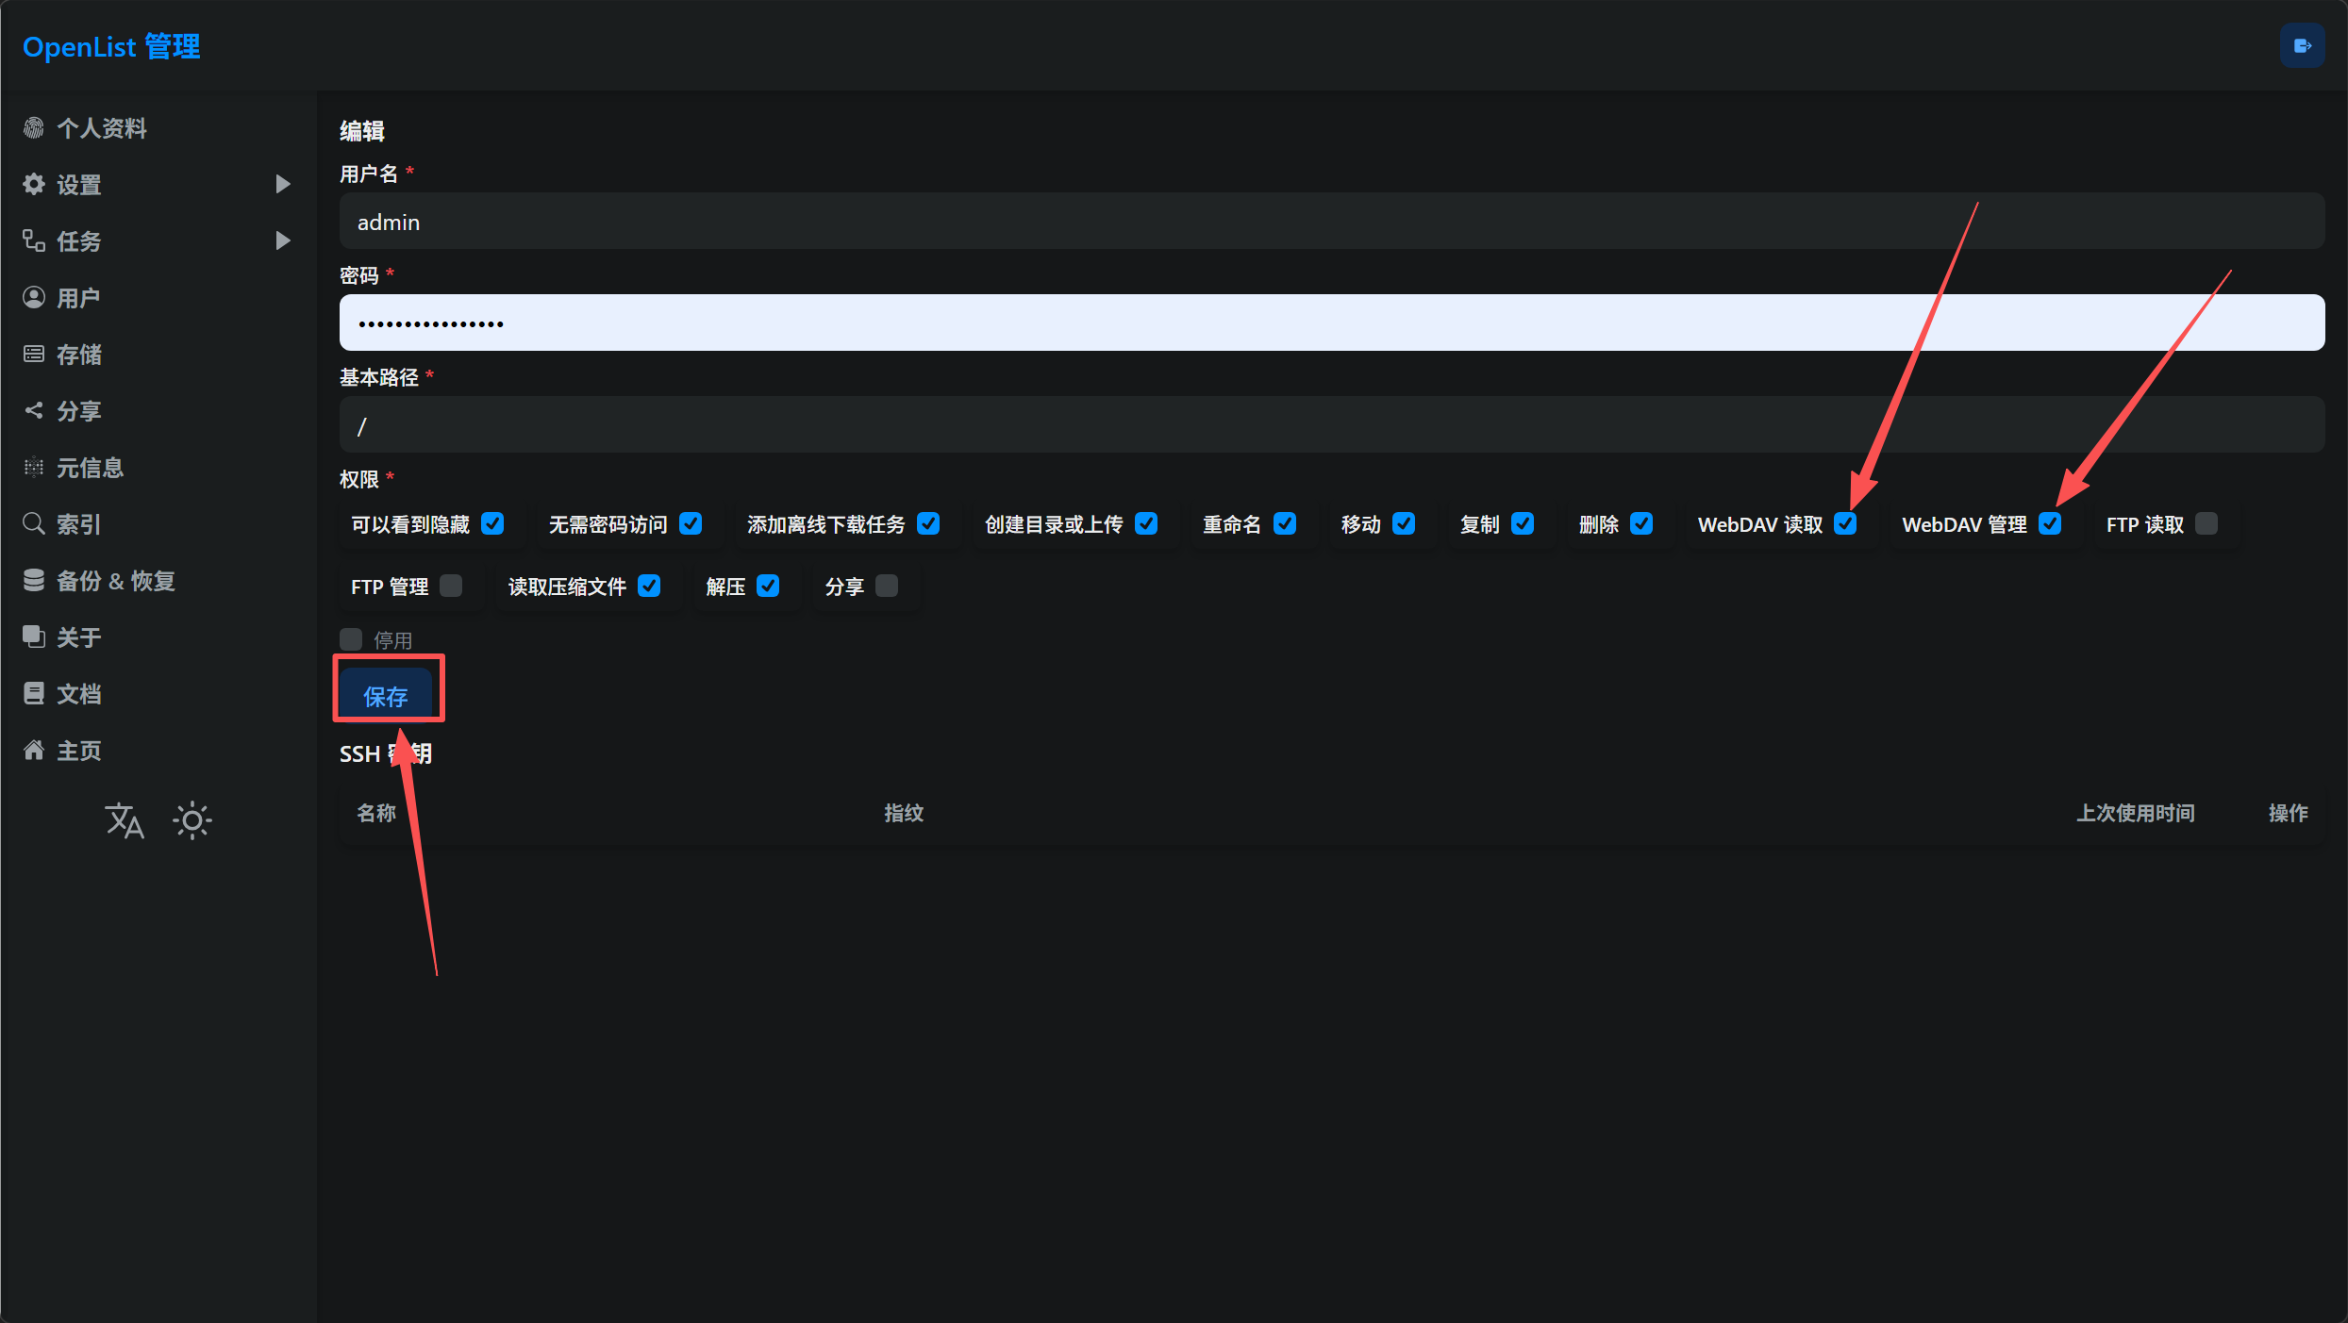2348x1323 pixels.
Task: Click the language translate icon
Action: (125, 820)
